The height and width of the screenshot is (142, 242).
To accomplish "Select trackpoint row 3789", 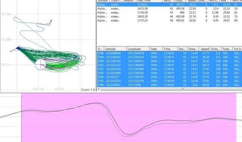I will 169,57.
